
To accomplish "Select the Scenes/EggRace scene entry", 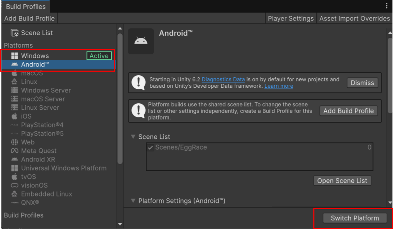I will pos(181,147).
